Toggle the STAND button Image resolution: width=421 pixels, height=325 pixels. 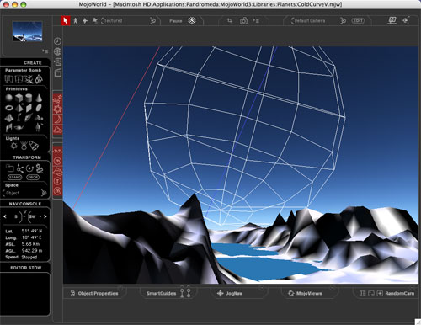pyautogui.click(x=14, y=178)
